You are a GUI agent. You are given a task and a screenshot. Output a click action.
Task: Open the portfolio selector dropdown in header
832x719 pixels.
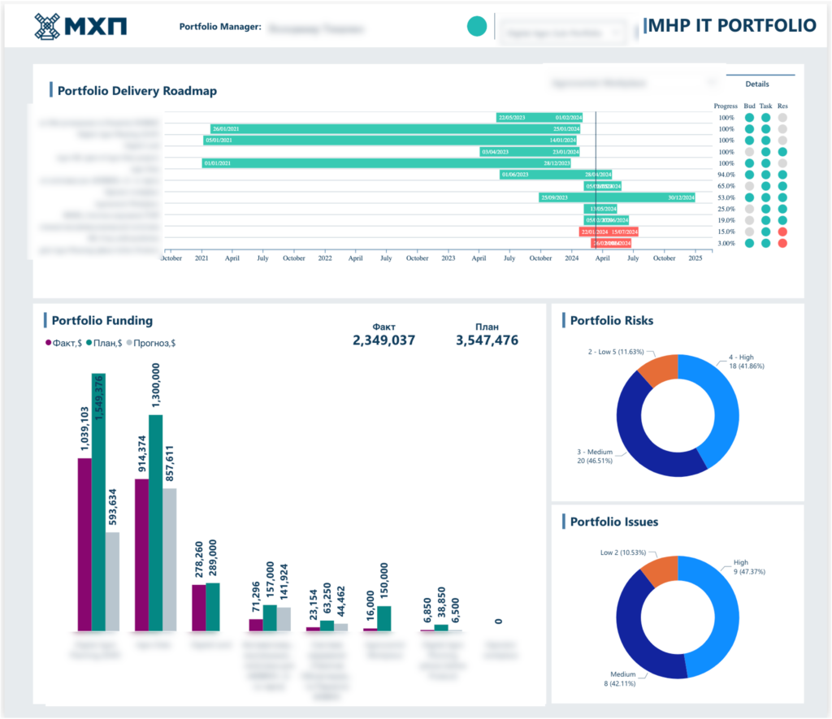tap(562, 32)
